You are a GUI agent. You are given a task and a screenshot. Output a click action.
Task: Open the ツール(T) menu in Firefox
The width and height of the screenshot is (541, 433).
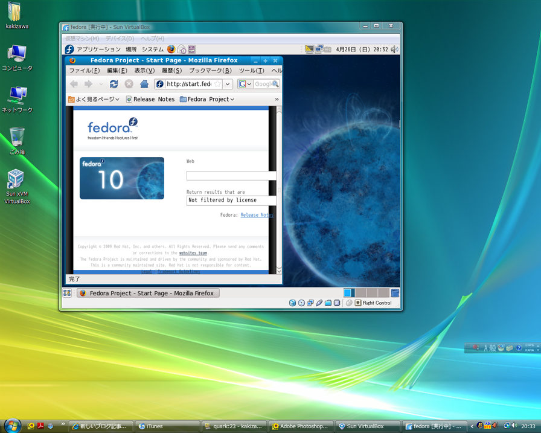click(x=252, y=71)
